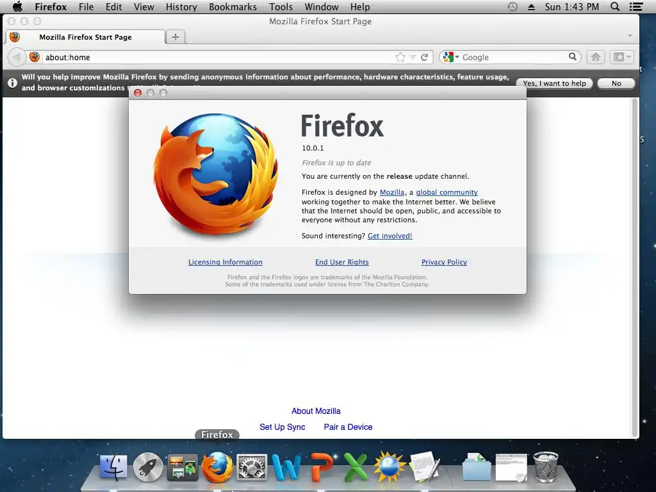Open the bookmarks toolbar menu button
Image resolution: width=656 pixels, height=492 pixels.
click(621, 57)
